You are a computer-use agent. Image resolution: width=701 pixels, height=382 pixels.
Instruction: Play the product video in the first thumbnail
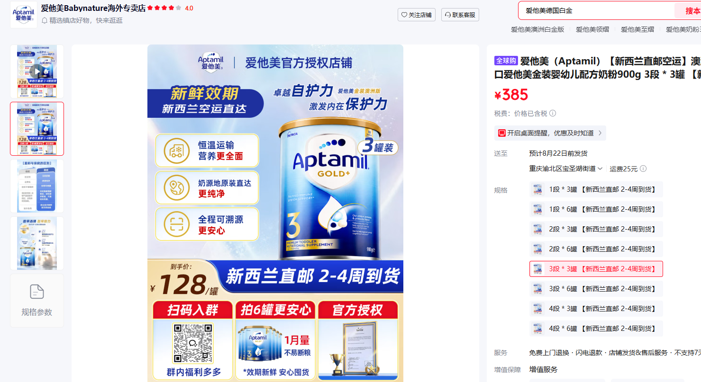(37, 71)
